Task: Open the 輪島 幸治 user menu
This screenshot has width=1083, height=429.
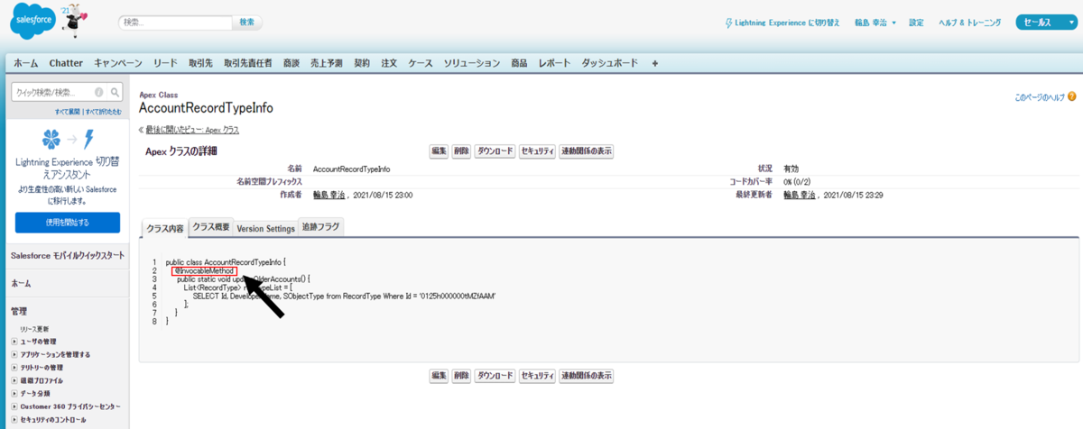Action: [x=875, y=23]
